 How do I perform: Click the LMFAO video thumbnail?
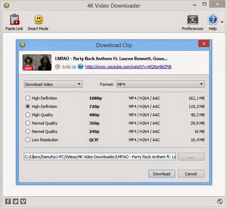37,63
